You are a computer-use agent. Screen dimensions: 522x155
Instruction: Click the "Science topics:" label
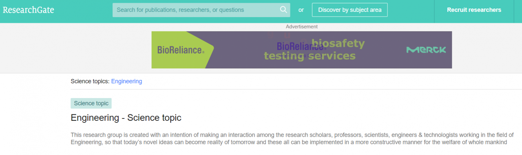tap(90, 81)
